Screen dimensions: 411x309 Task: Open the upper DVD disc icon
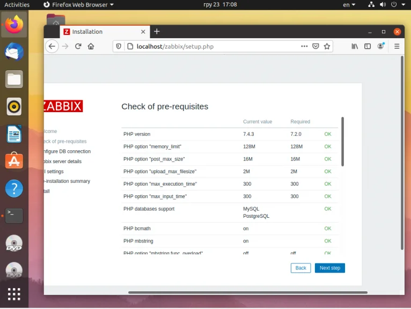(14, 243)
